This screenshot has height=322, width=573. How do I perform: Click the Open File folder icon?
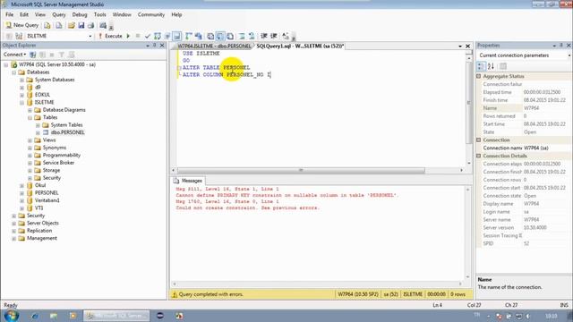pos(72,25)
